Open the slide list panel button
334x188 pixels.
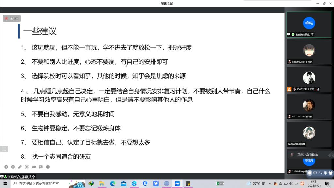tap(4, 149)
